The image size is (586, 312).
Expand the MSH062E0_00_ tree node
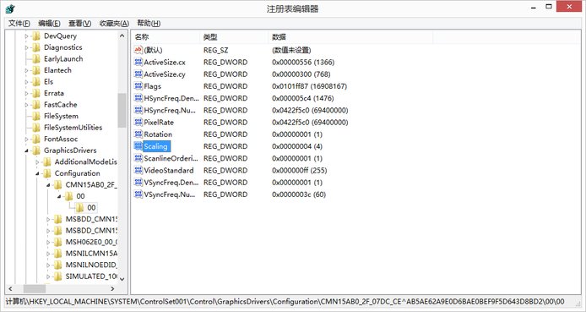tap(48, 243)
